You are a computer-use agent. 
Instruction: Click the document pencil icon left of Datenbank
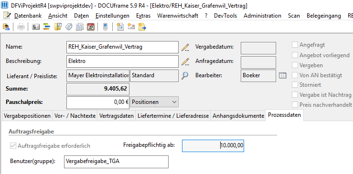[x=7, y=15]
